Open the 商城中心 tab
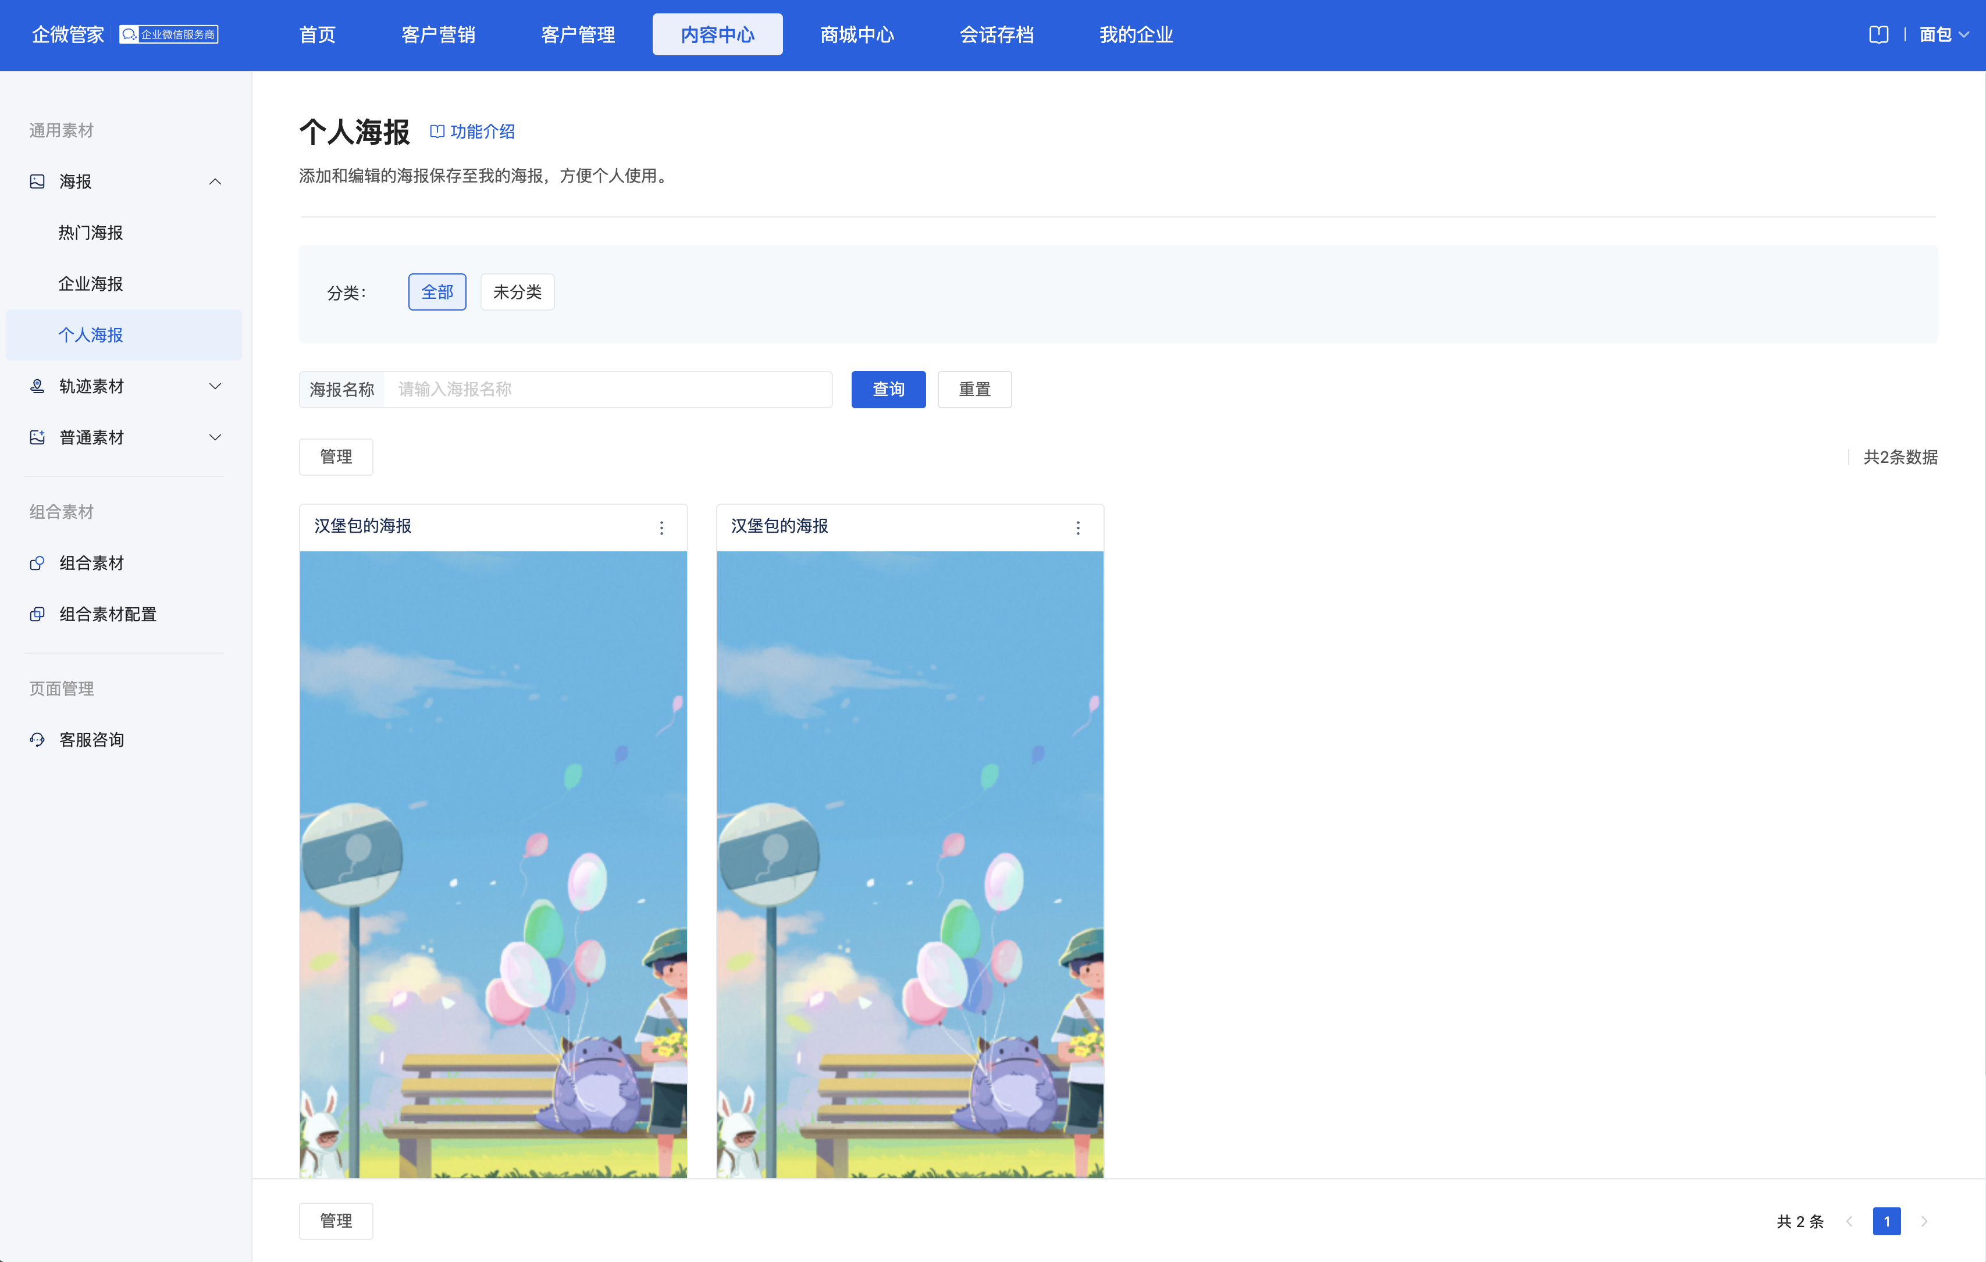 857,35
